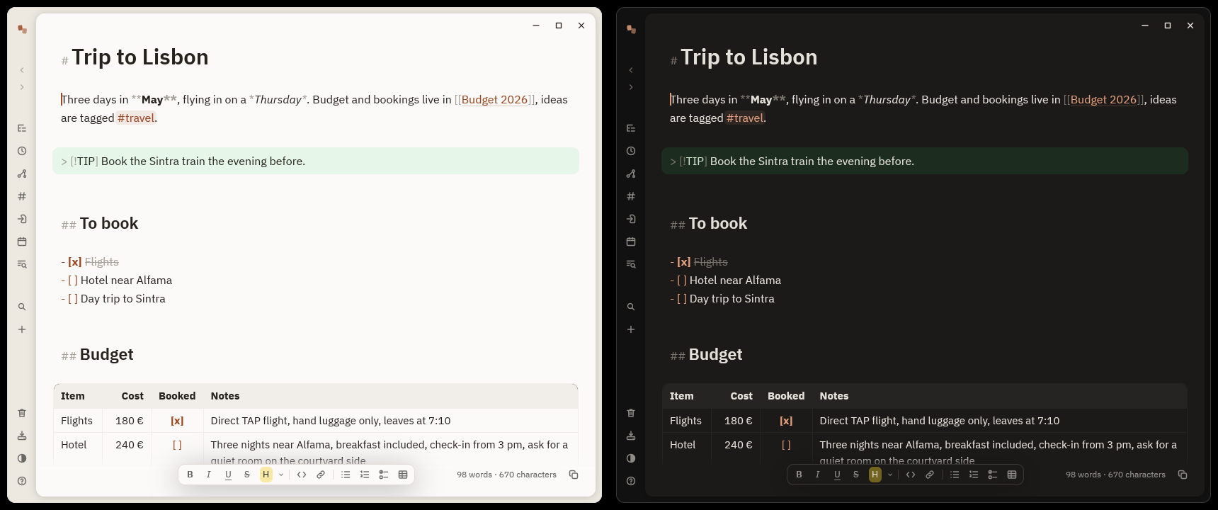The width and height of the screenshot is (1218, 510).
Task: Toggle bold in the light window toolbar
Action: coord(190,475)
